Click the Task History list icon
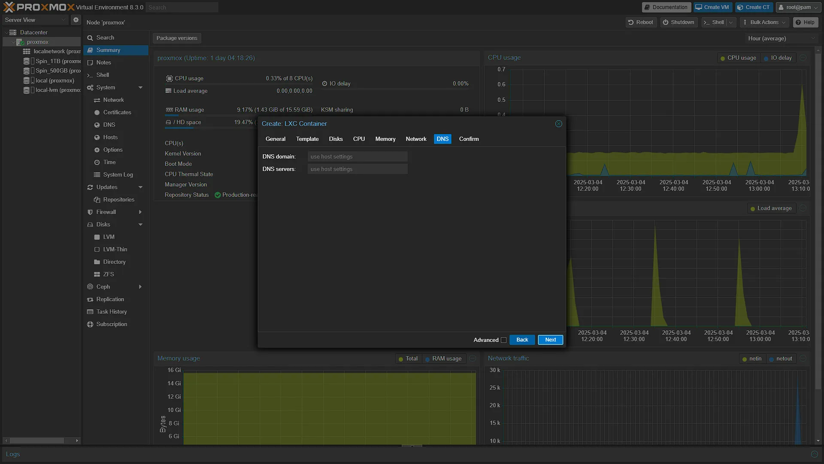This screenshot has height=464, width=824. click(90, 312)
